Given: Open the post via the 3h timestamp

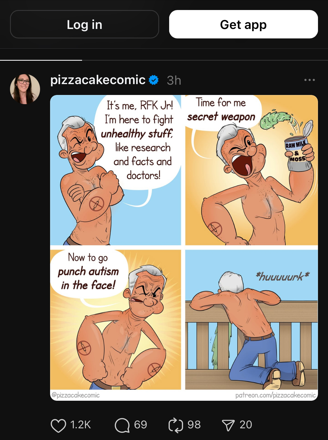Looking at the screenshot, I should point(174,80).
